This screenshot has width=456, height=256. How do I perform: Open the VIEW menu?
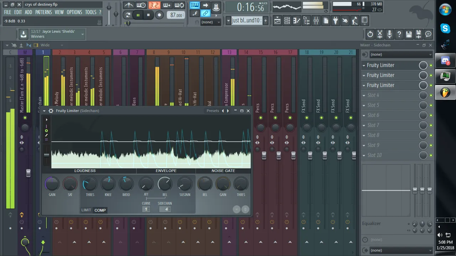pos(59,12)
